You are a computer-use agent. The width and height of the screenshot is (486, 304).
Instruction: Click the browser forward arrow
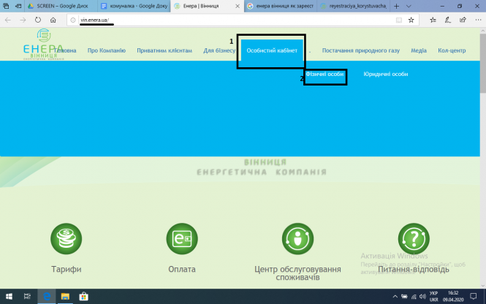[x=23, y=20]
